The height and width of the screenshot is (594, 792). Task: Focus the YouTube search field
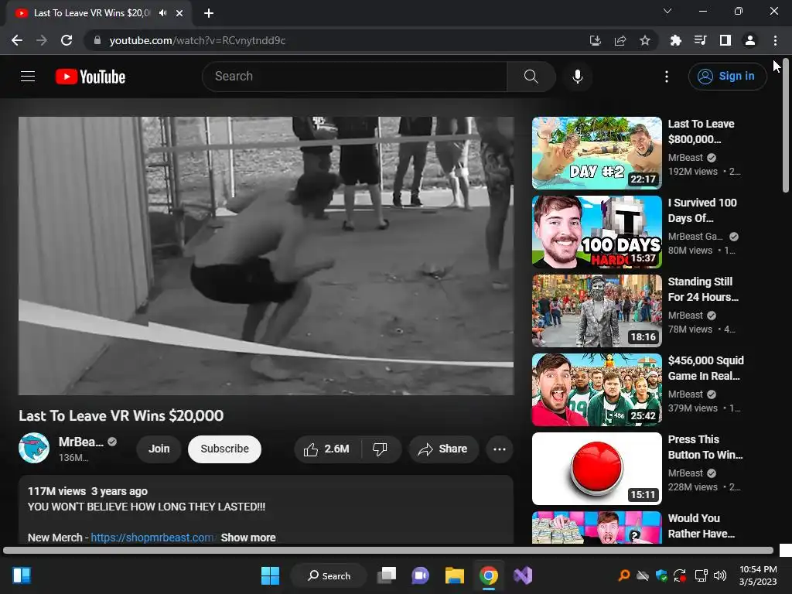[354, 77]
